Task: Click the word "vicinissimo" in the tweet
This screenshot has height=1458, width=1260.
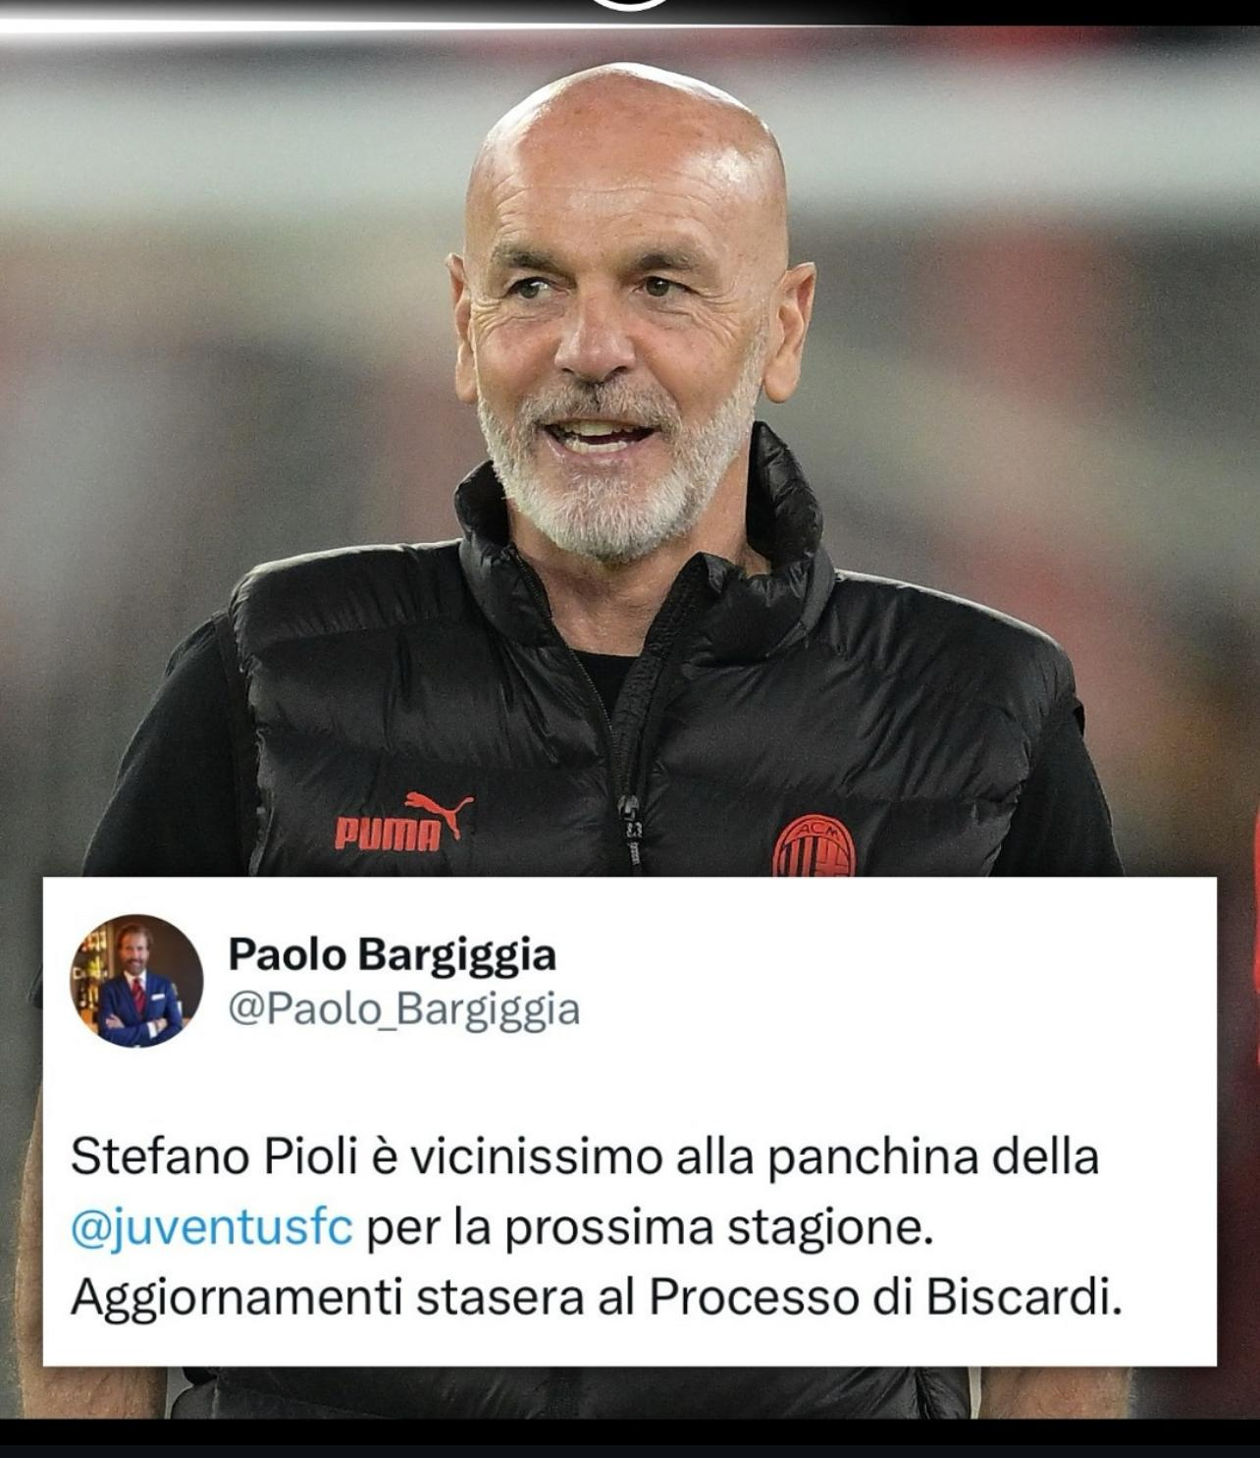Action: [x=535, y=1158]
